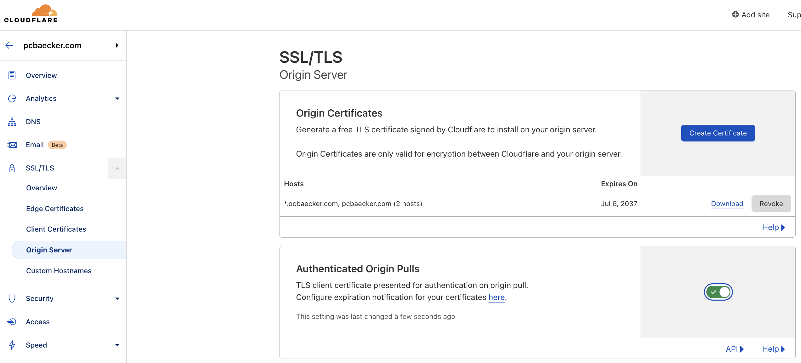Screen dimensions: 801x363
Task: Click the Speed lightning bolt icon
Action: click(x=12, y=345)
